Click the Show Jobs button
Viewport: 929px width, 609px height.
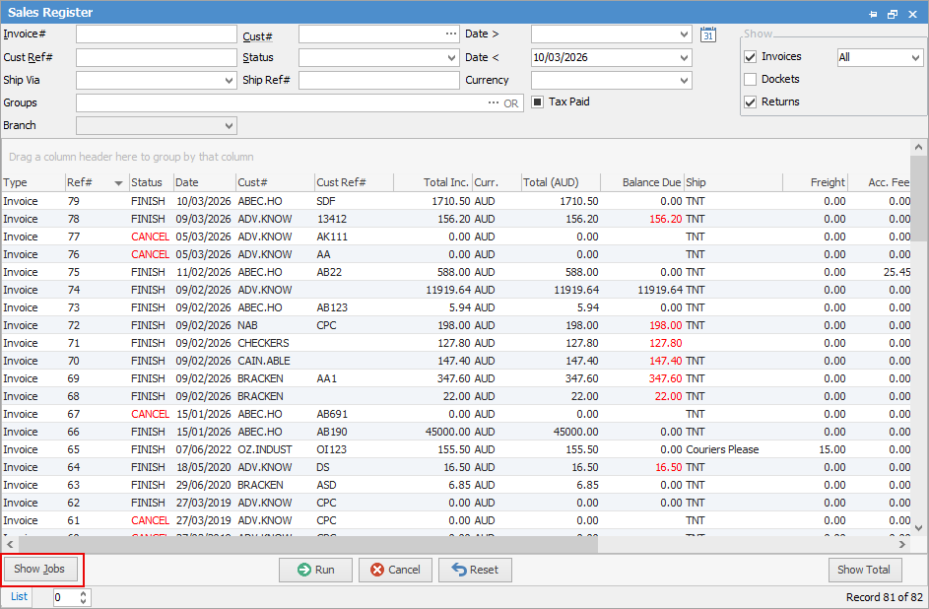point(40,569)
